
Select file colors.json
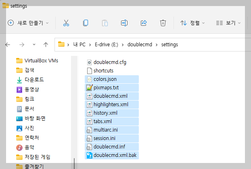click(x=112, y=79)
